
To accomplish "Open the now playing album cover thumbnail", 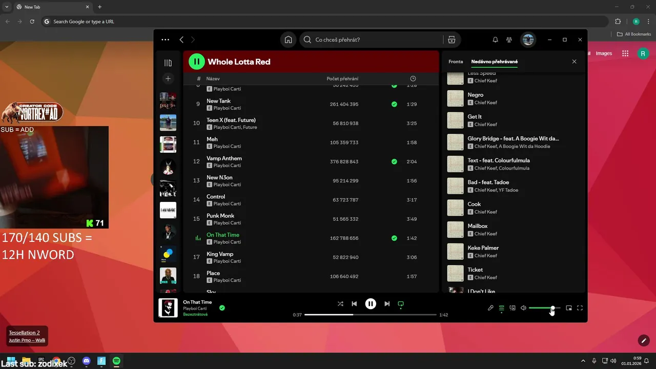I will [168, 308].
